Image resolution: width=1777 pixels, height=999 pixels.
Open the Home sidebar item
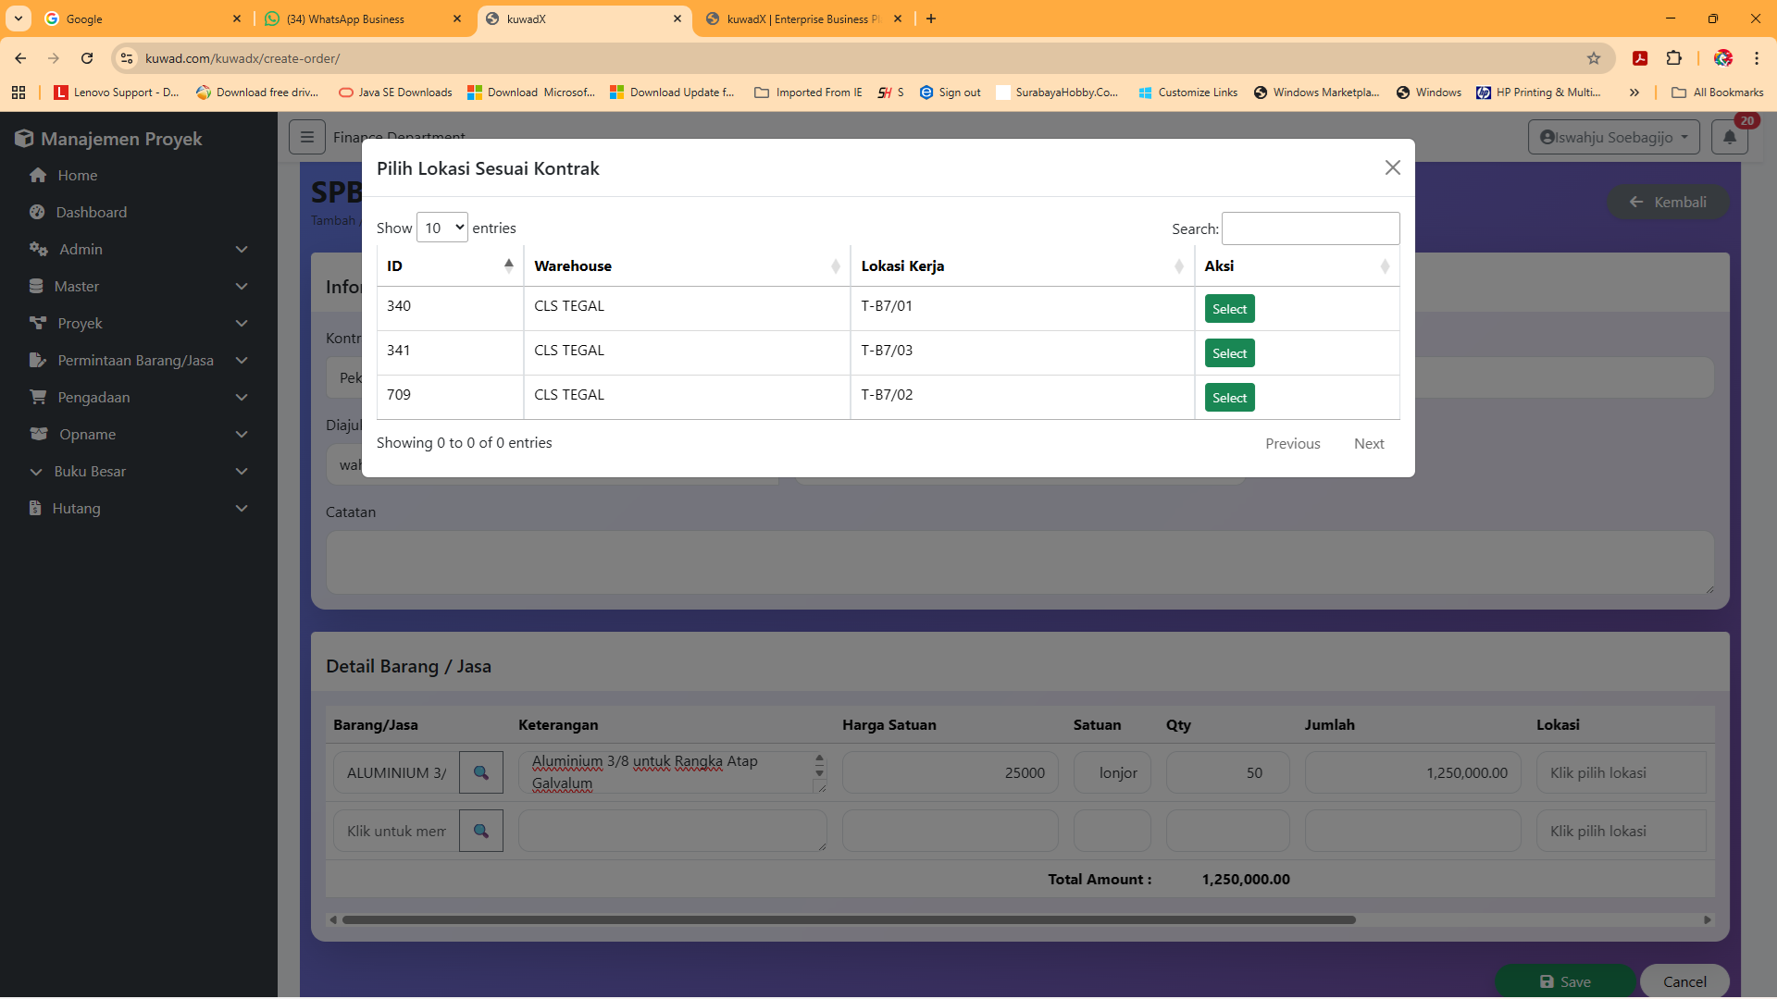[77, 176]
